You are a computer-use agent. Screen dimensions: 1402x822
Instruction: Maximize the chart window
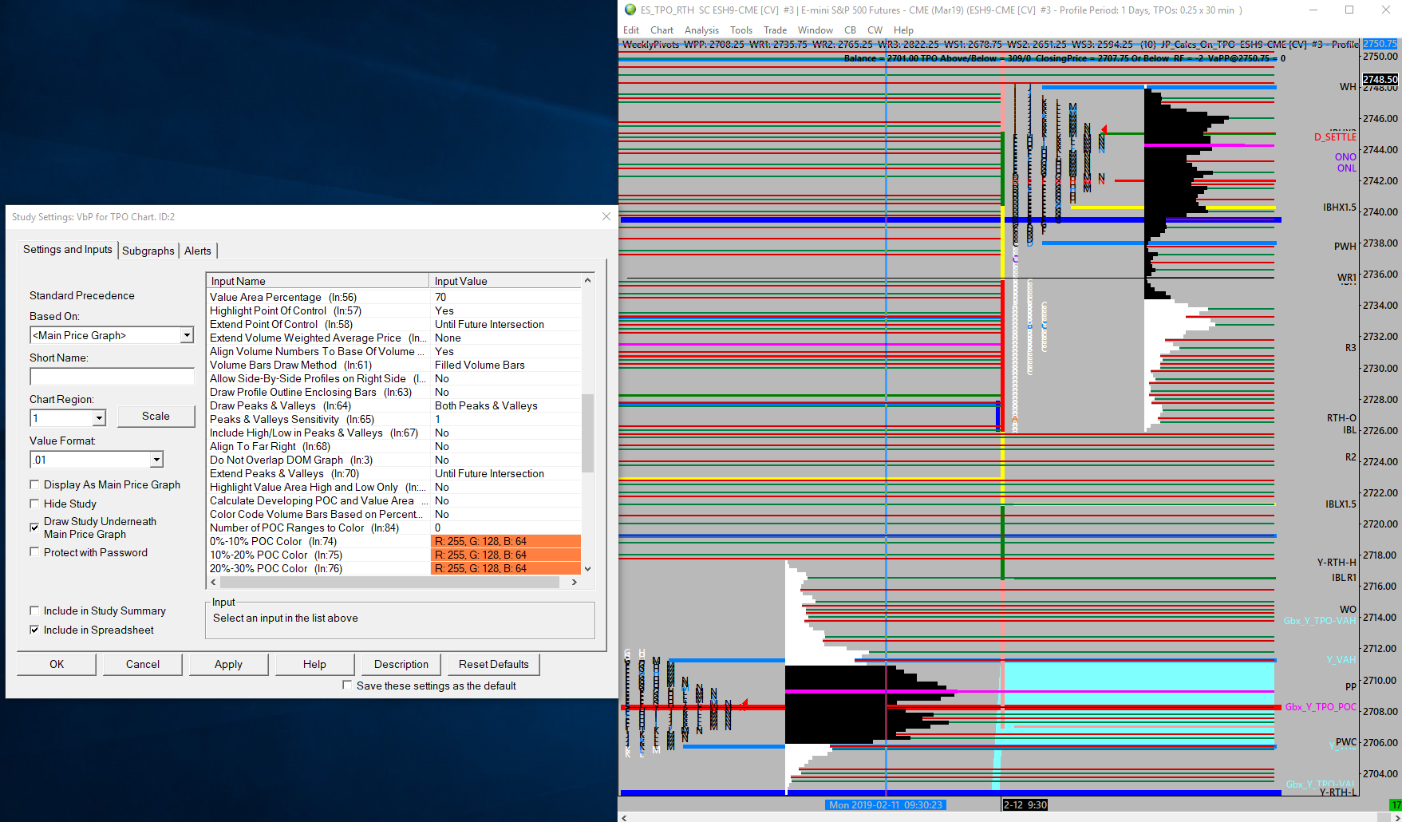tap(1349, 10)
